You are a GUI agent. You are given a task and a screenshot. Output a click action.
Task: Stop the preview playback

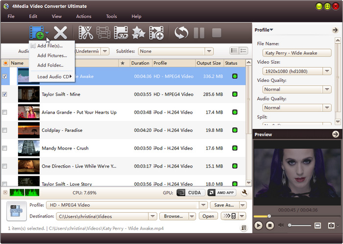point(269,225)
